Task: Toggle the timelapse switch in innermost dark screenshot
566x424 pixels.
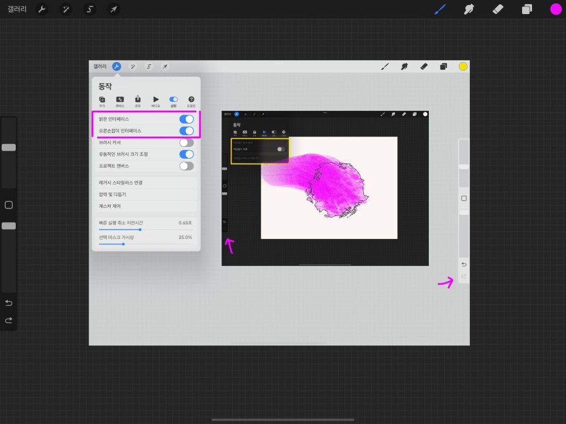Action: point(280,149)
